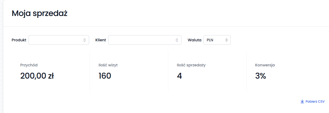The image size is (329, 113).
Task: Click the 3% conversion value
Action: click(x=261, y=76)
